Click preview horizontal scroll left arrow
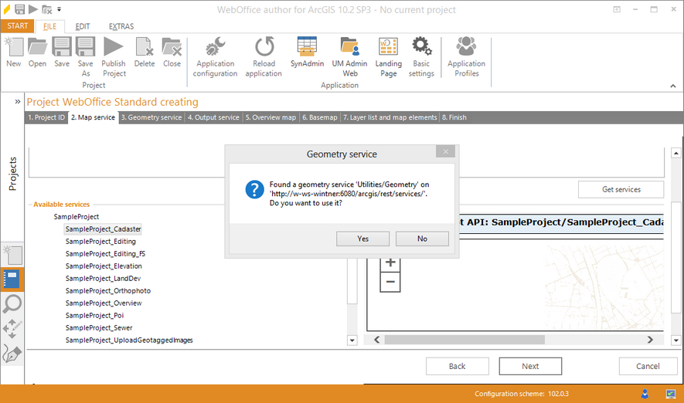Screen dimensions: 684x403 377,340
